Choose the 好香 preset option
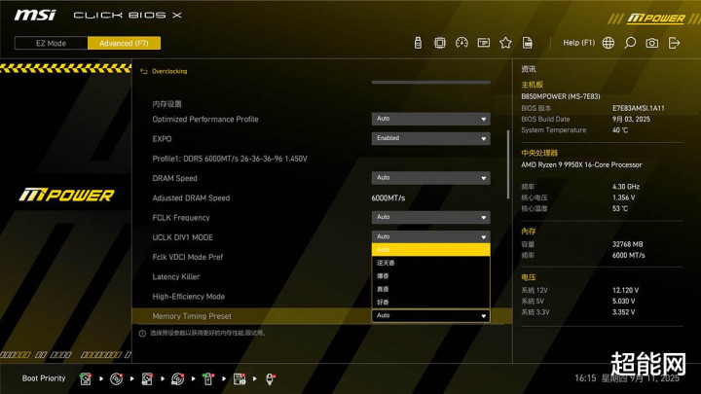701x394 pixels. tap(430, 302)
